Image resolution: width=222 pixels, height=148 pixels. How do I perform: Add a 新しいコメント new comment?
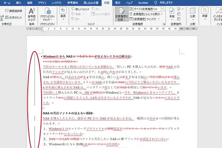click(x=81, y=9)
